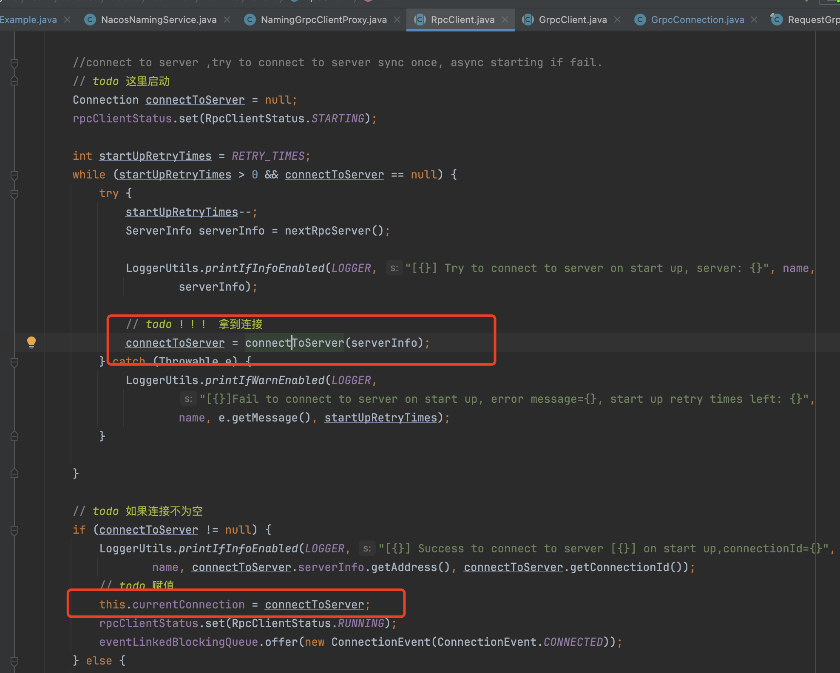Click 'printIfWarnEnabled' method call
This screenshot has height=673, width=840.
pyautogui.click(x=265, y=380)
